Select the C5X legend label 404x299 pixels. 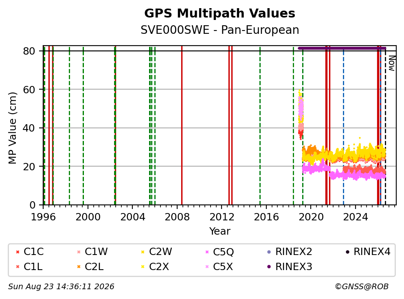click(223, 267)
